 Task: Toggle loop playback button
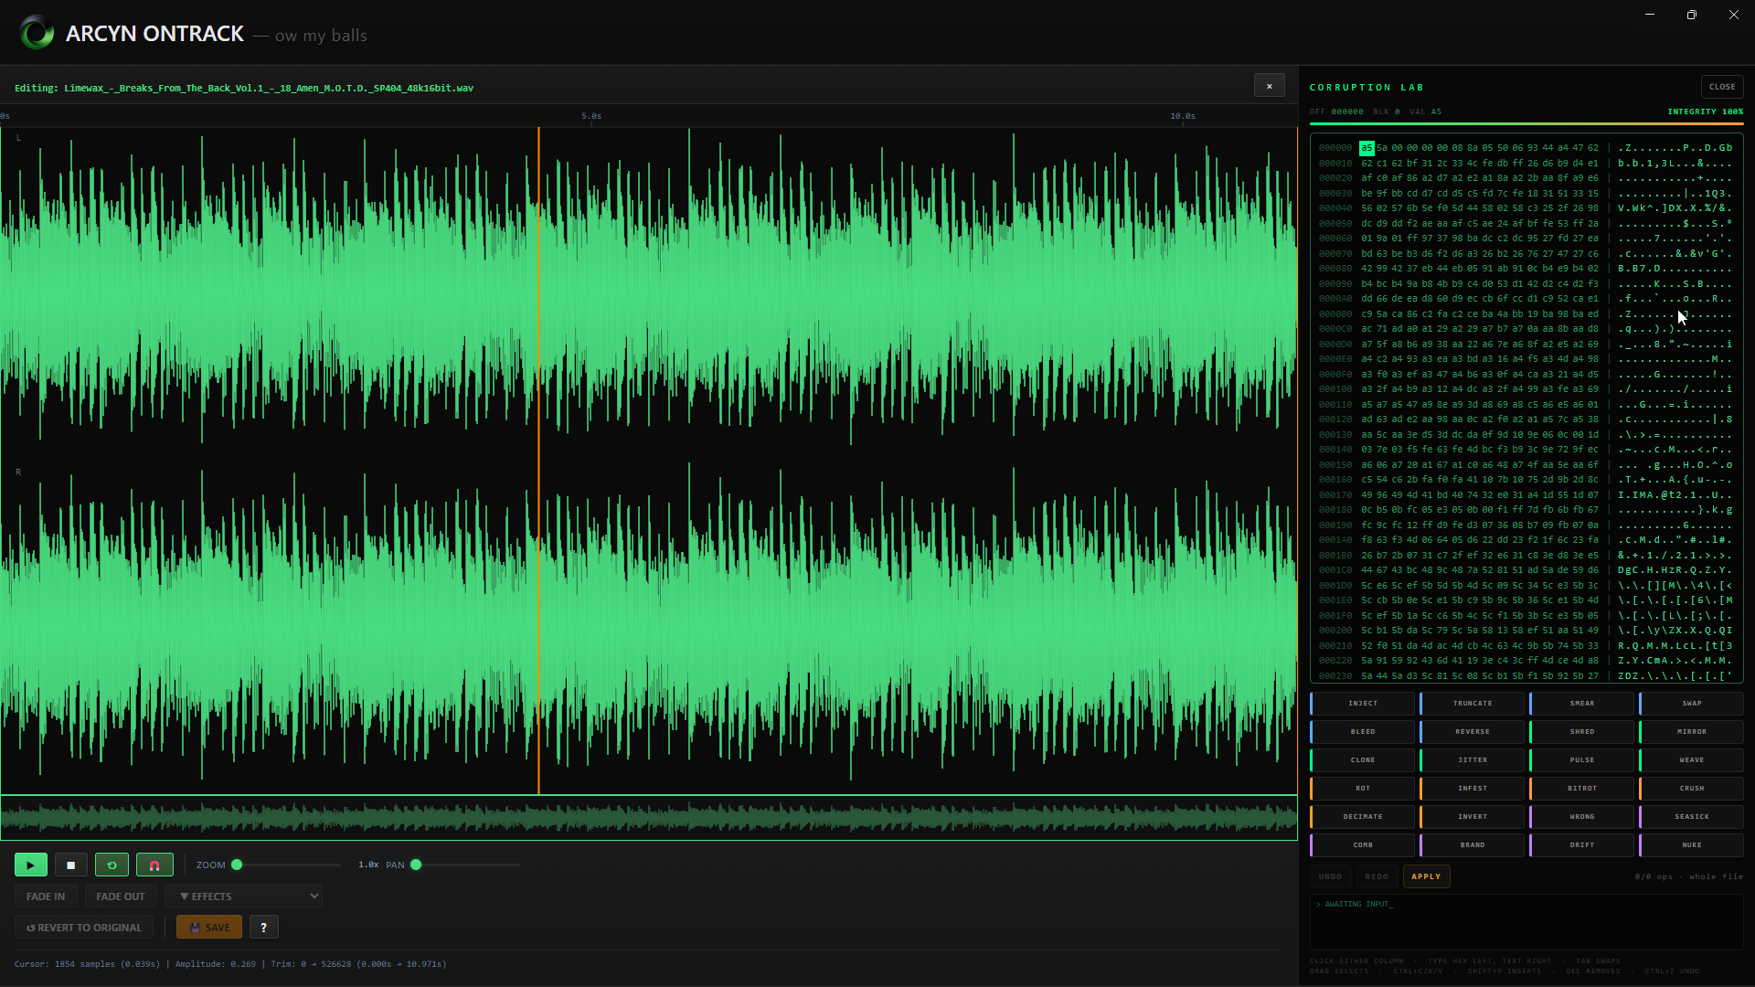[x=112, y=865]
